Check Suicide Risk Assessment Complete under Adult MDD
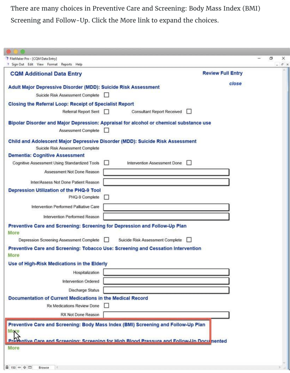 (x=106, y=95)
